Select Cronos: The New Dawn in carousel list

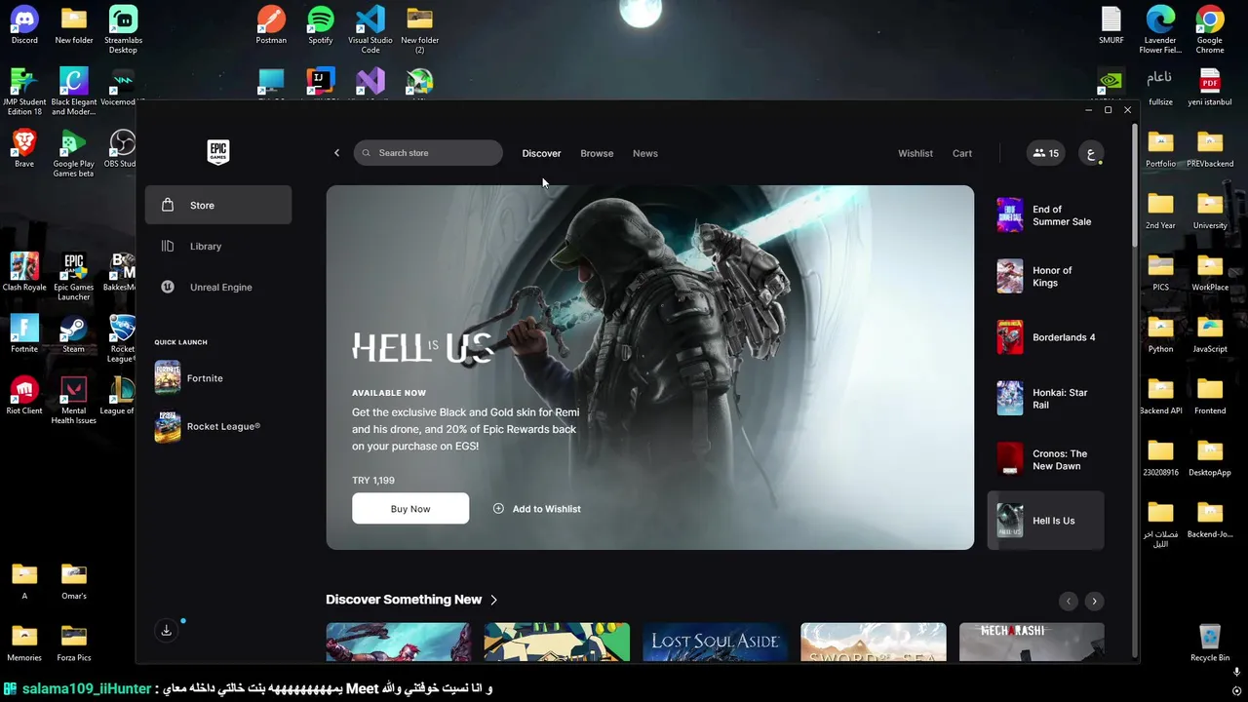pos(1045,459)
